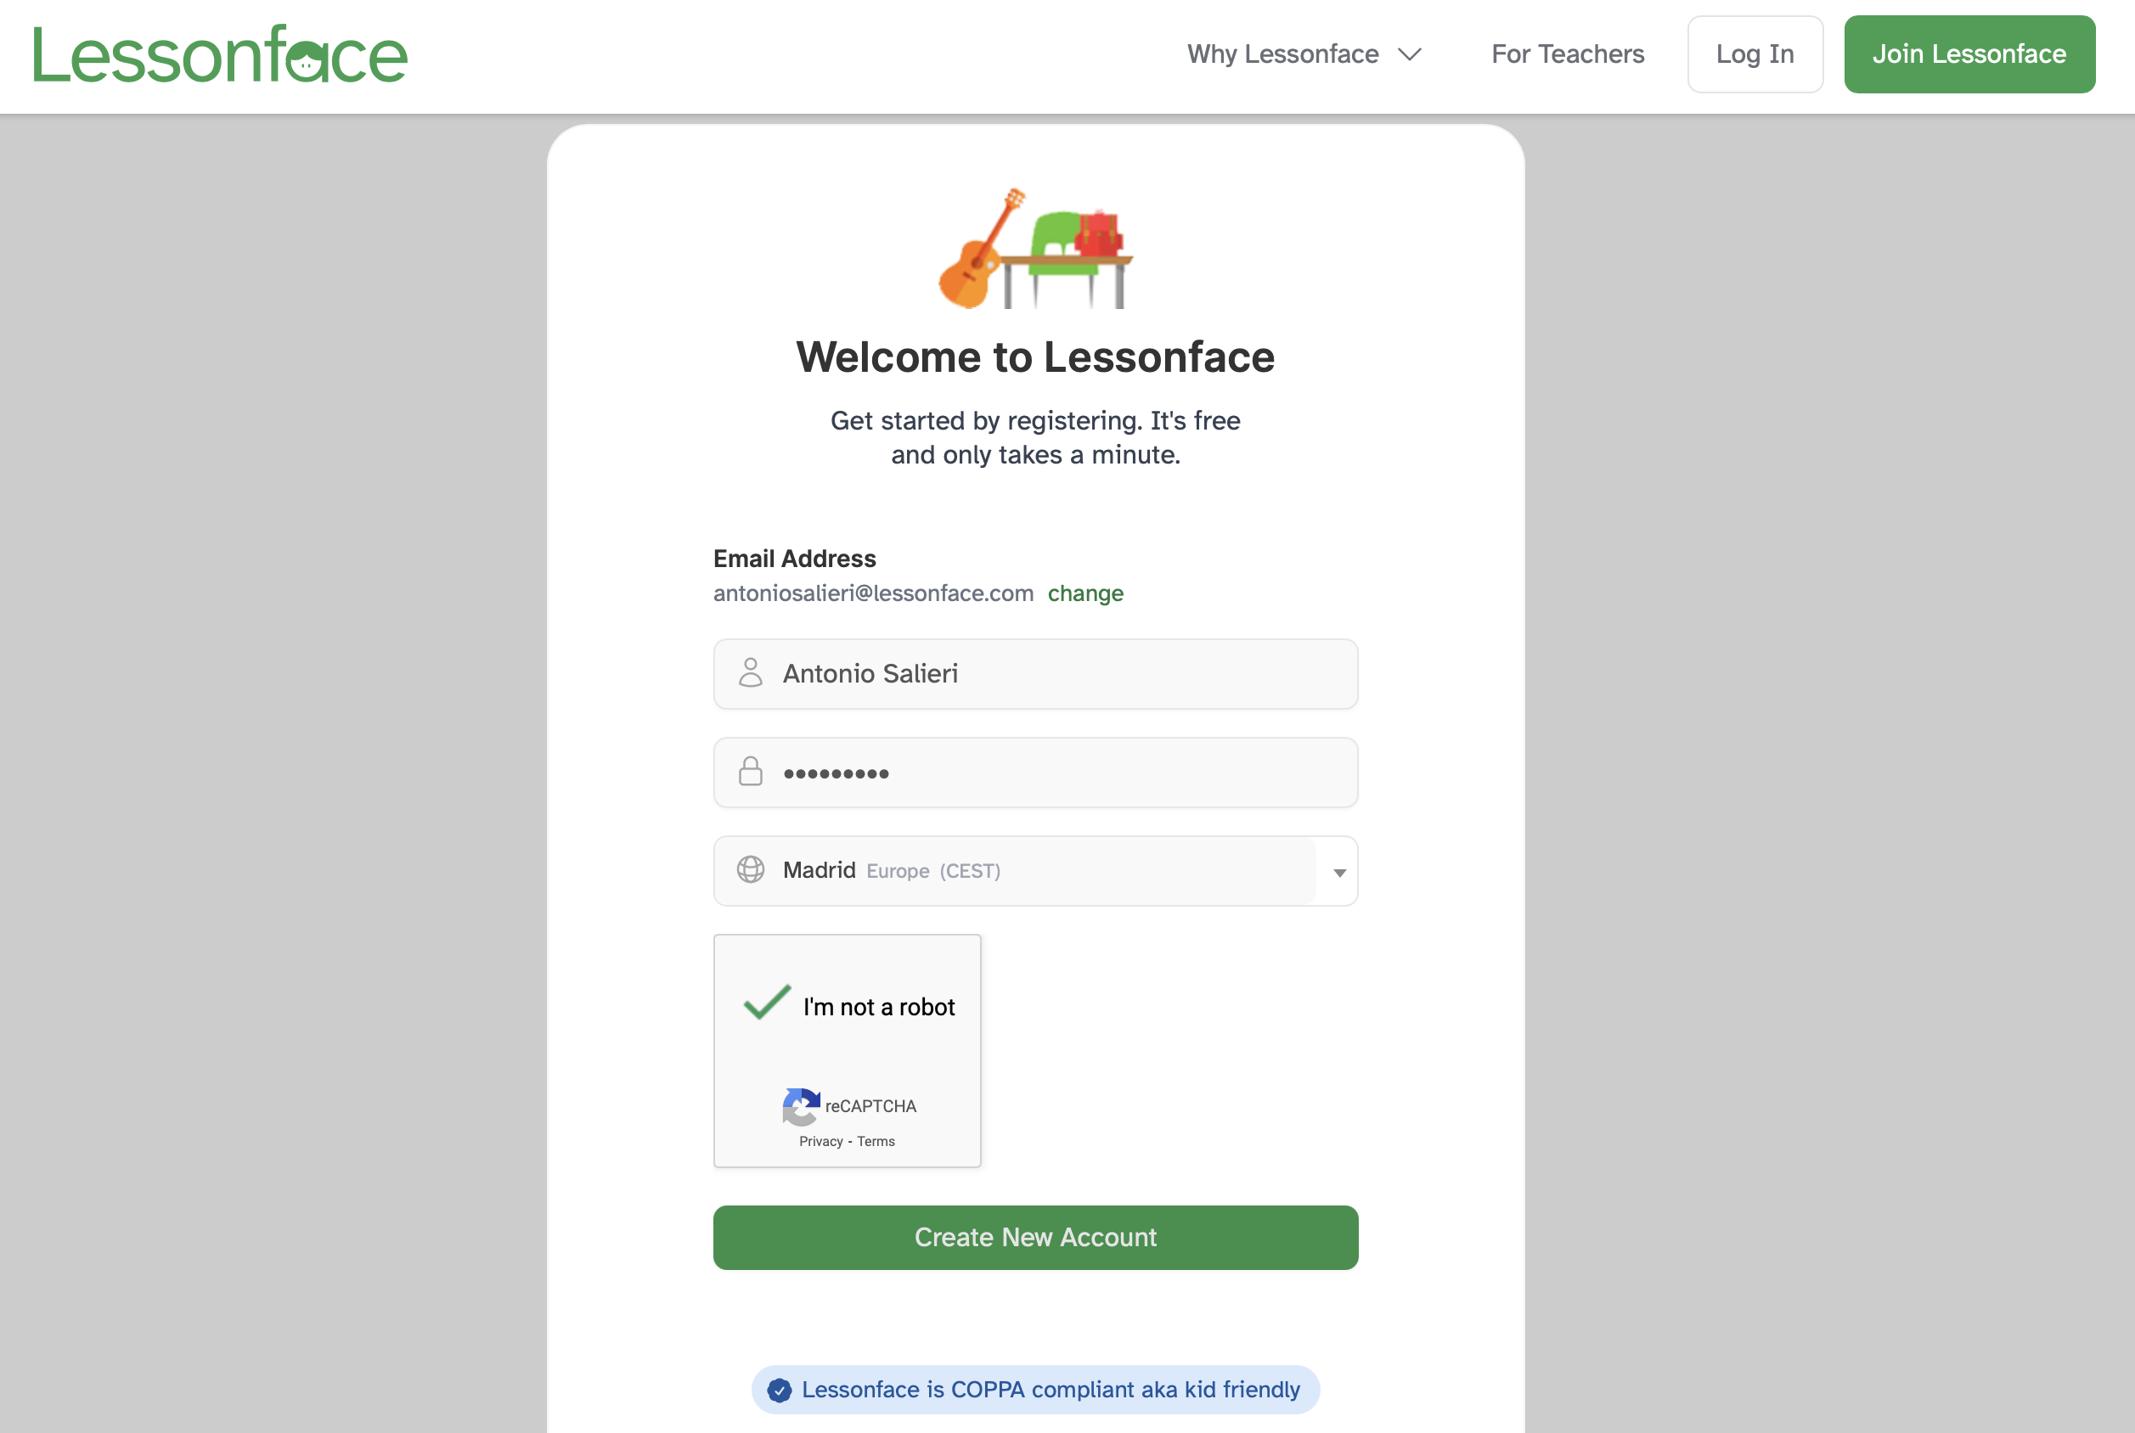Focus the Antonio Salieri name field

click(1051, 673)
